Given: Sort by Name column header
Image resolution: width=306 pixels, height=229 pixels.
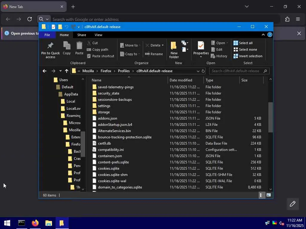Looking at the screenshot, I should click(x=129, y=80).
